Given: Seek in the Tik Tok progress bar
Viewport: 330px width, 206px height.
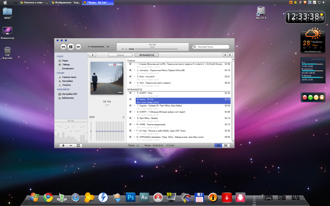Looking at the screenshot, I should [153, 49].
